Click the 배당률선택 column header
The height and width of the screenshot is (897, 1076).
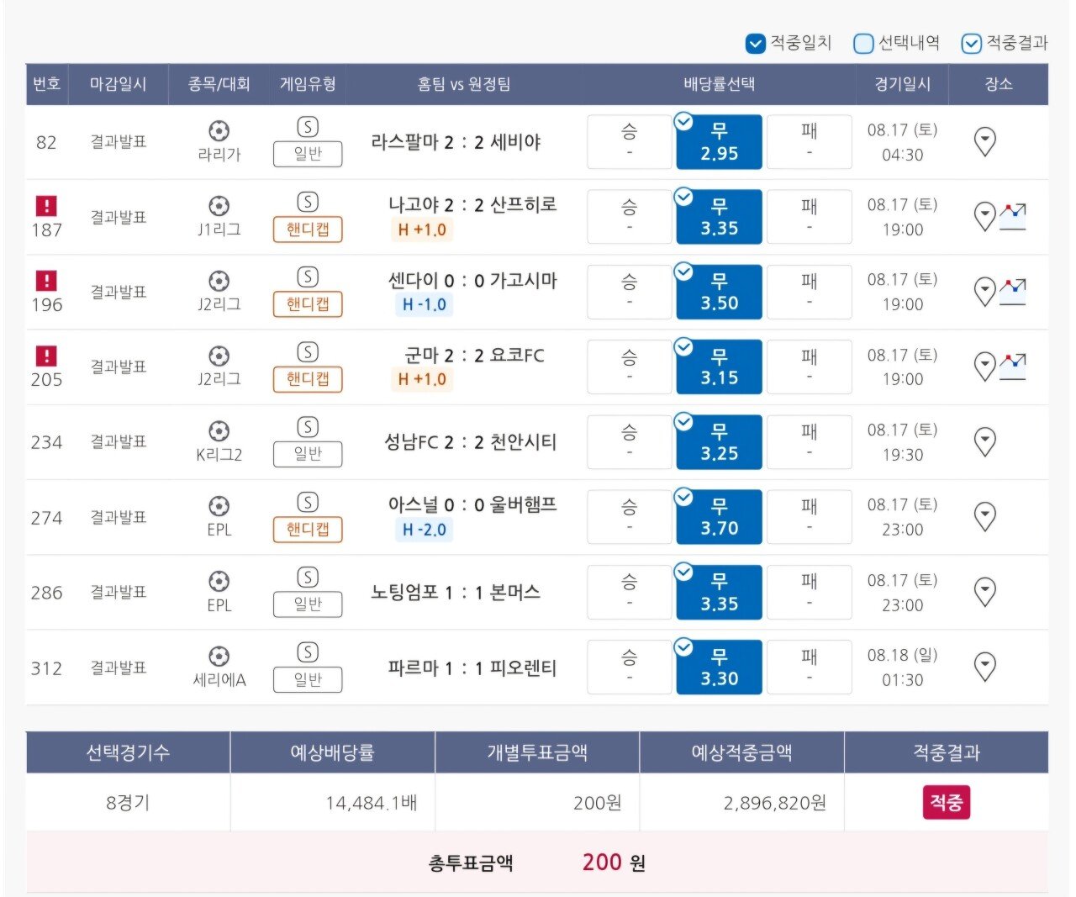(719, 84)
